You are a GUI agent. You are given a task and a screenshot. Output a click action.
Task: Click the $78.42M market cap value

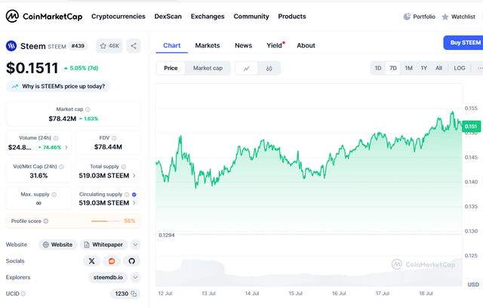(x=62, y=119)
